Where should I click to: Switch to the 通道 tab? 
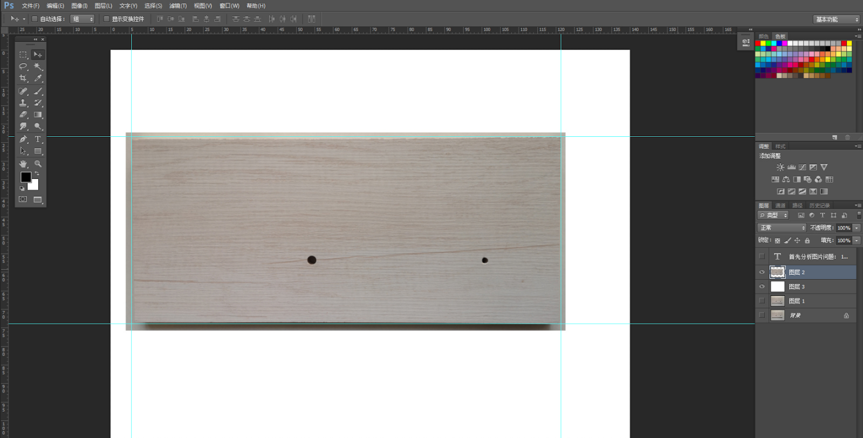click(x=780, y=205)
